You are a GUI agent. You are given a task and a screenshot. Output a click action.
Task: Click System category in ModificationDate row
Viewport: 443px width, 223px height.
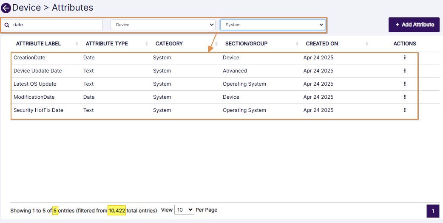click(x=162, y=97)
